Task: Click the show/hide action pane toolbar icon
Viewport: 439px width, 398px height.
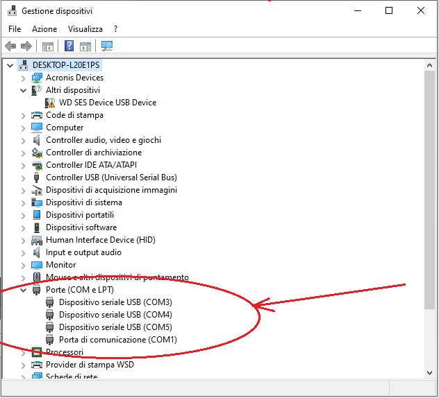Action: 85,46
